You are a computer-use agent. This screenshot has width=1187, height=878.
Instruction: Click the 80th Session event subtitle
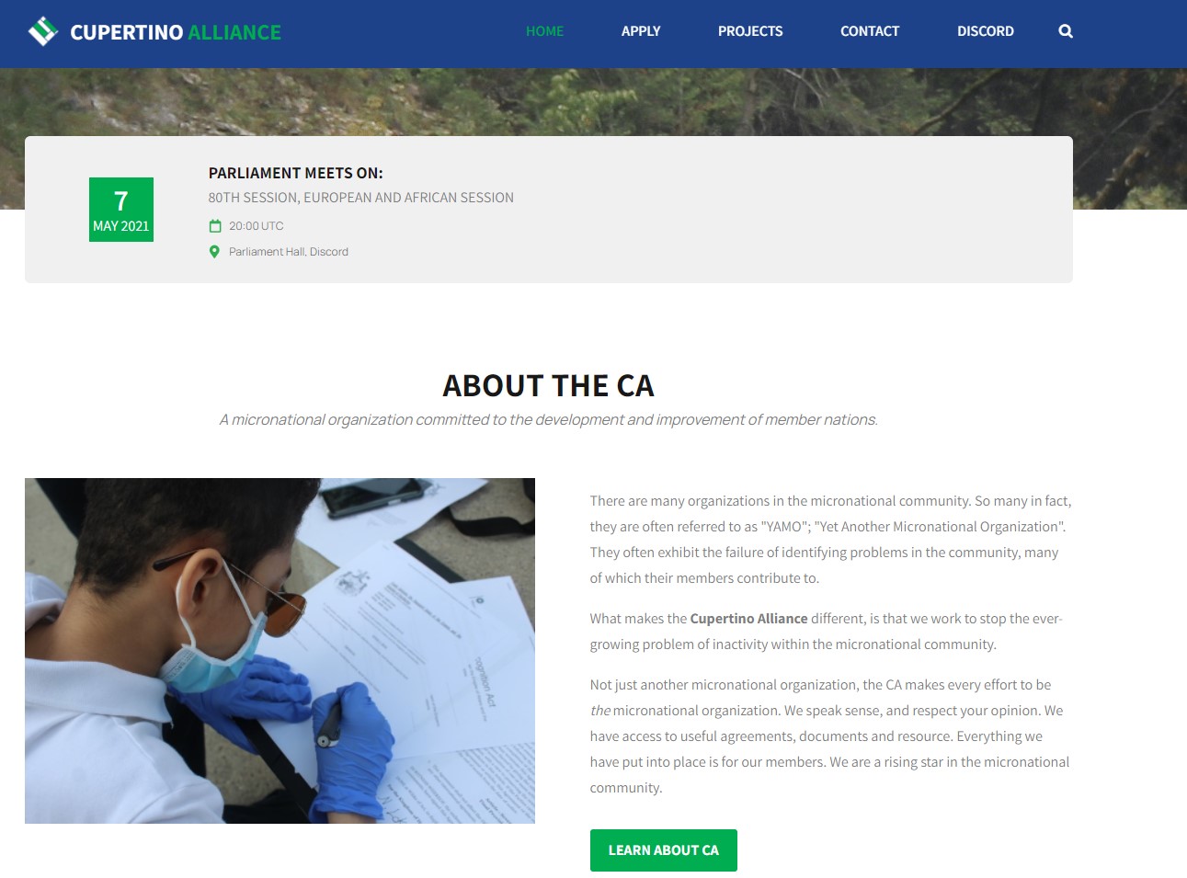(x=361, y=198)
